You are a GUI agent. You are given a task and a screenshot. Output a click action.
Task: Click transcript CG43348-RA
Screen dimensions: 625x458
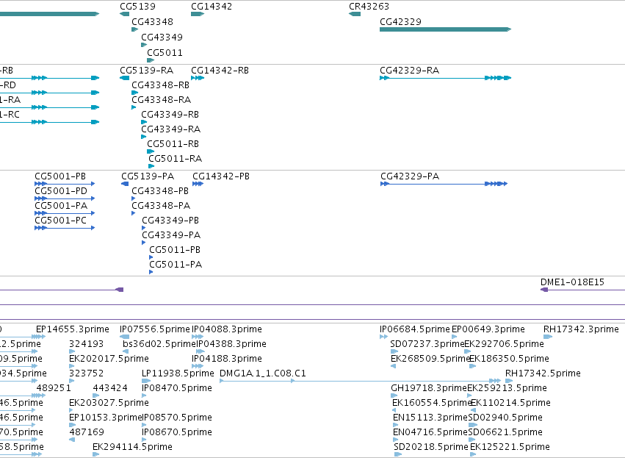pos(161,100)
